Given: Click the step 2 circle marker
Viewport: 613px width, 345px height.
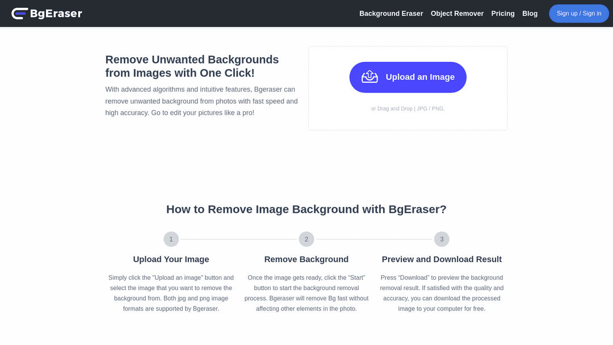Looking at the screenshot, I should [306, 239].
